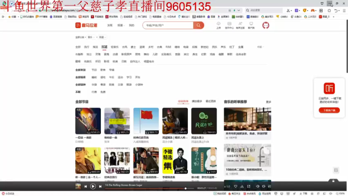This screenshot has width=348, height=196.
Task: Click browser status bar 下载 button
Action: pos(304,194)
